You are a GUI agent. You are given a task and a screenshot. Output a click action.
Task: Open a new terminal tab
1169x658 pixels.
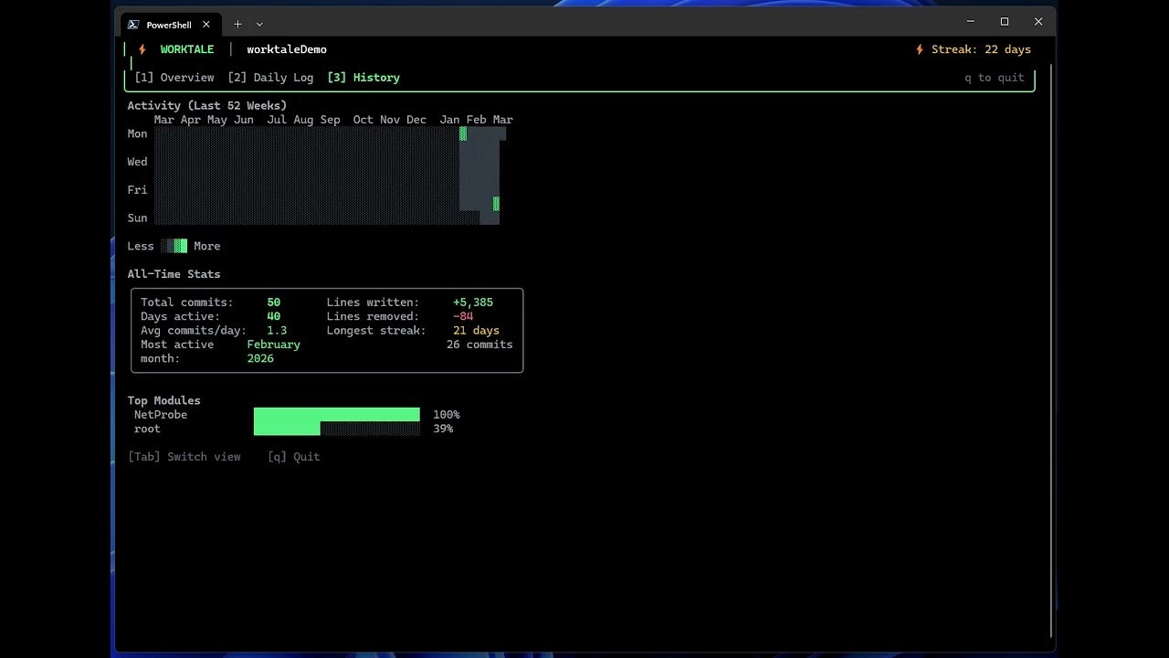pos(237,25)
